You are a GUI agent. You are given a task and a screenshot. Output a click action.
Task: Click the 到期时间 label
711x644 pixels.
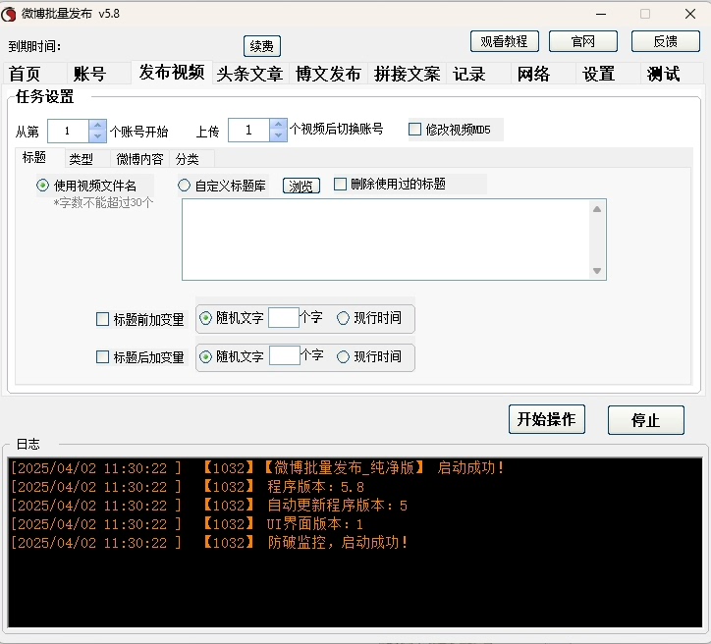tap(34, 46)
